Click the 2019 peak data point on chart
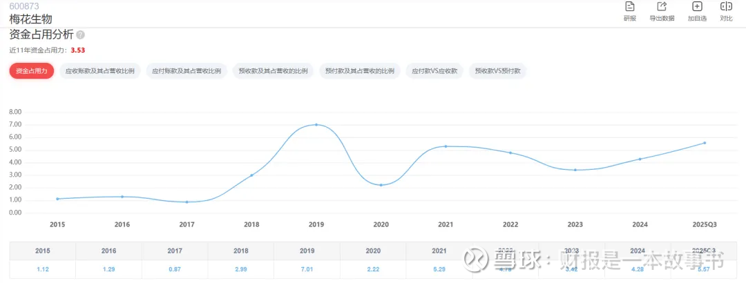The height and width of the screenshot is (283, 746). tap(316, 125)
